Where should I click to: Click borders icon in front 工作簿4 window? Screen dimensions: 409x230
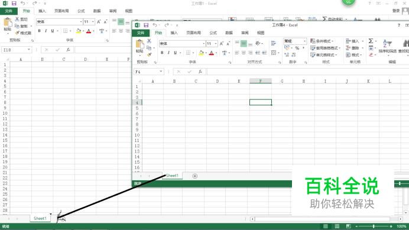click(x=188, y=53)
